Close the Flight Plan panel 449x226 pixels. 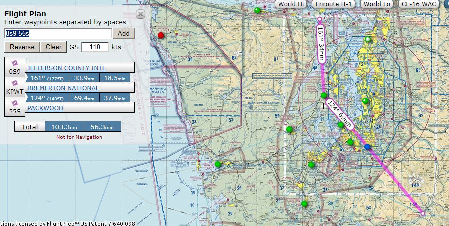[141, 14]
